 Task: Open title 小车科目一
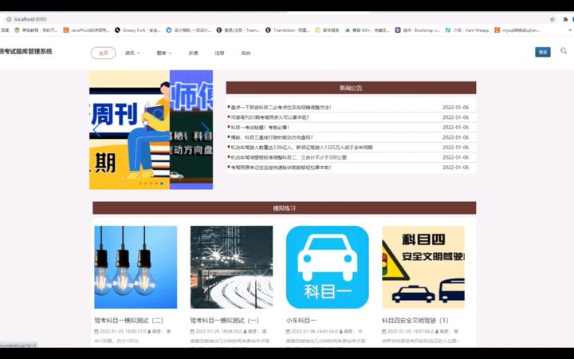(x=301, y=320)
